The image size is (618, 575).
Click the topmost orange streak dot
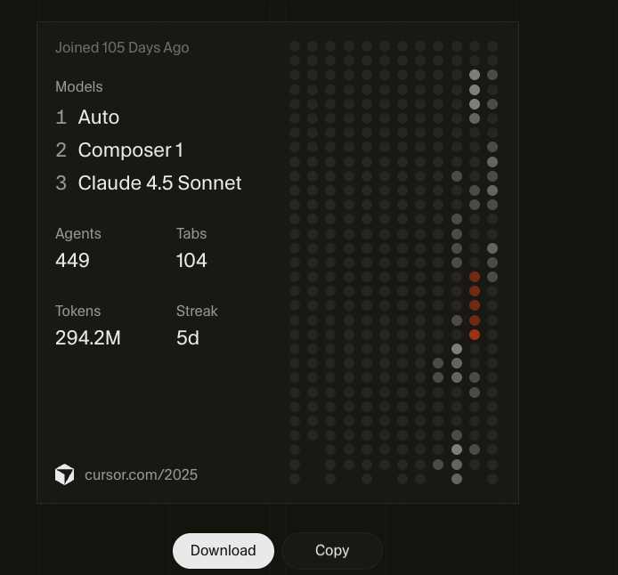475,277
